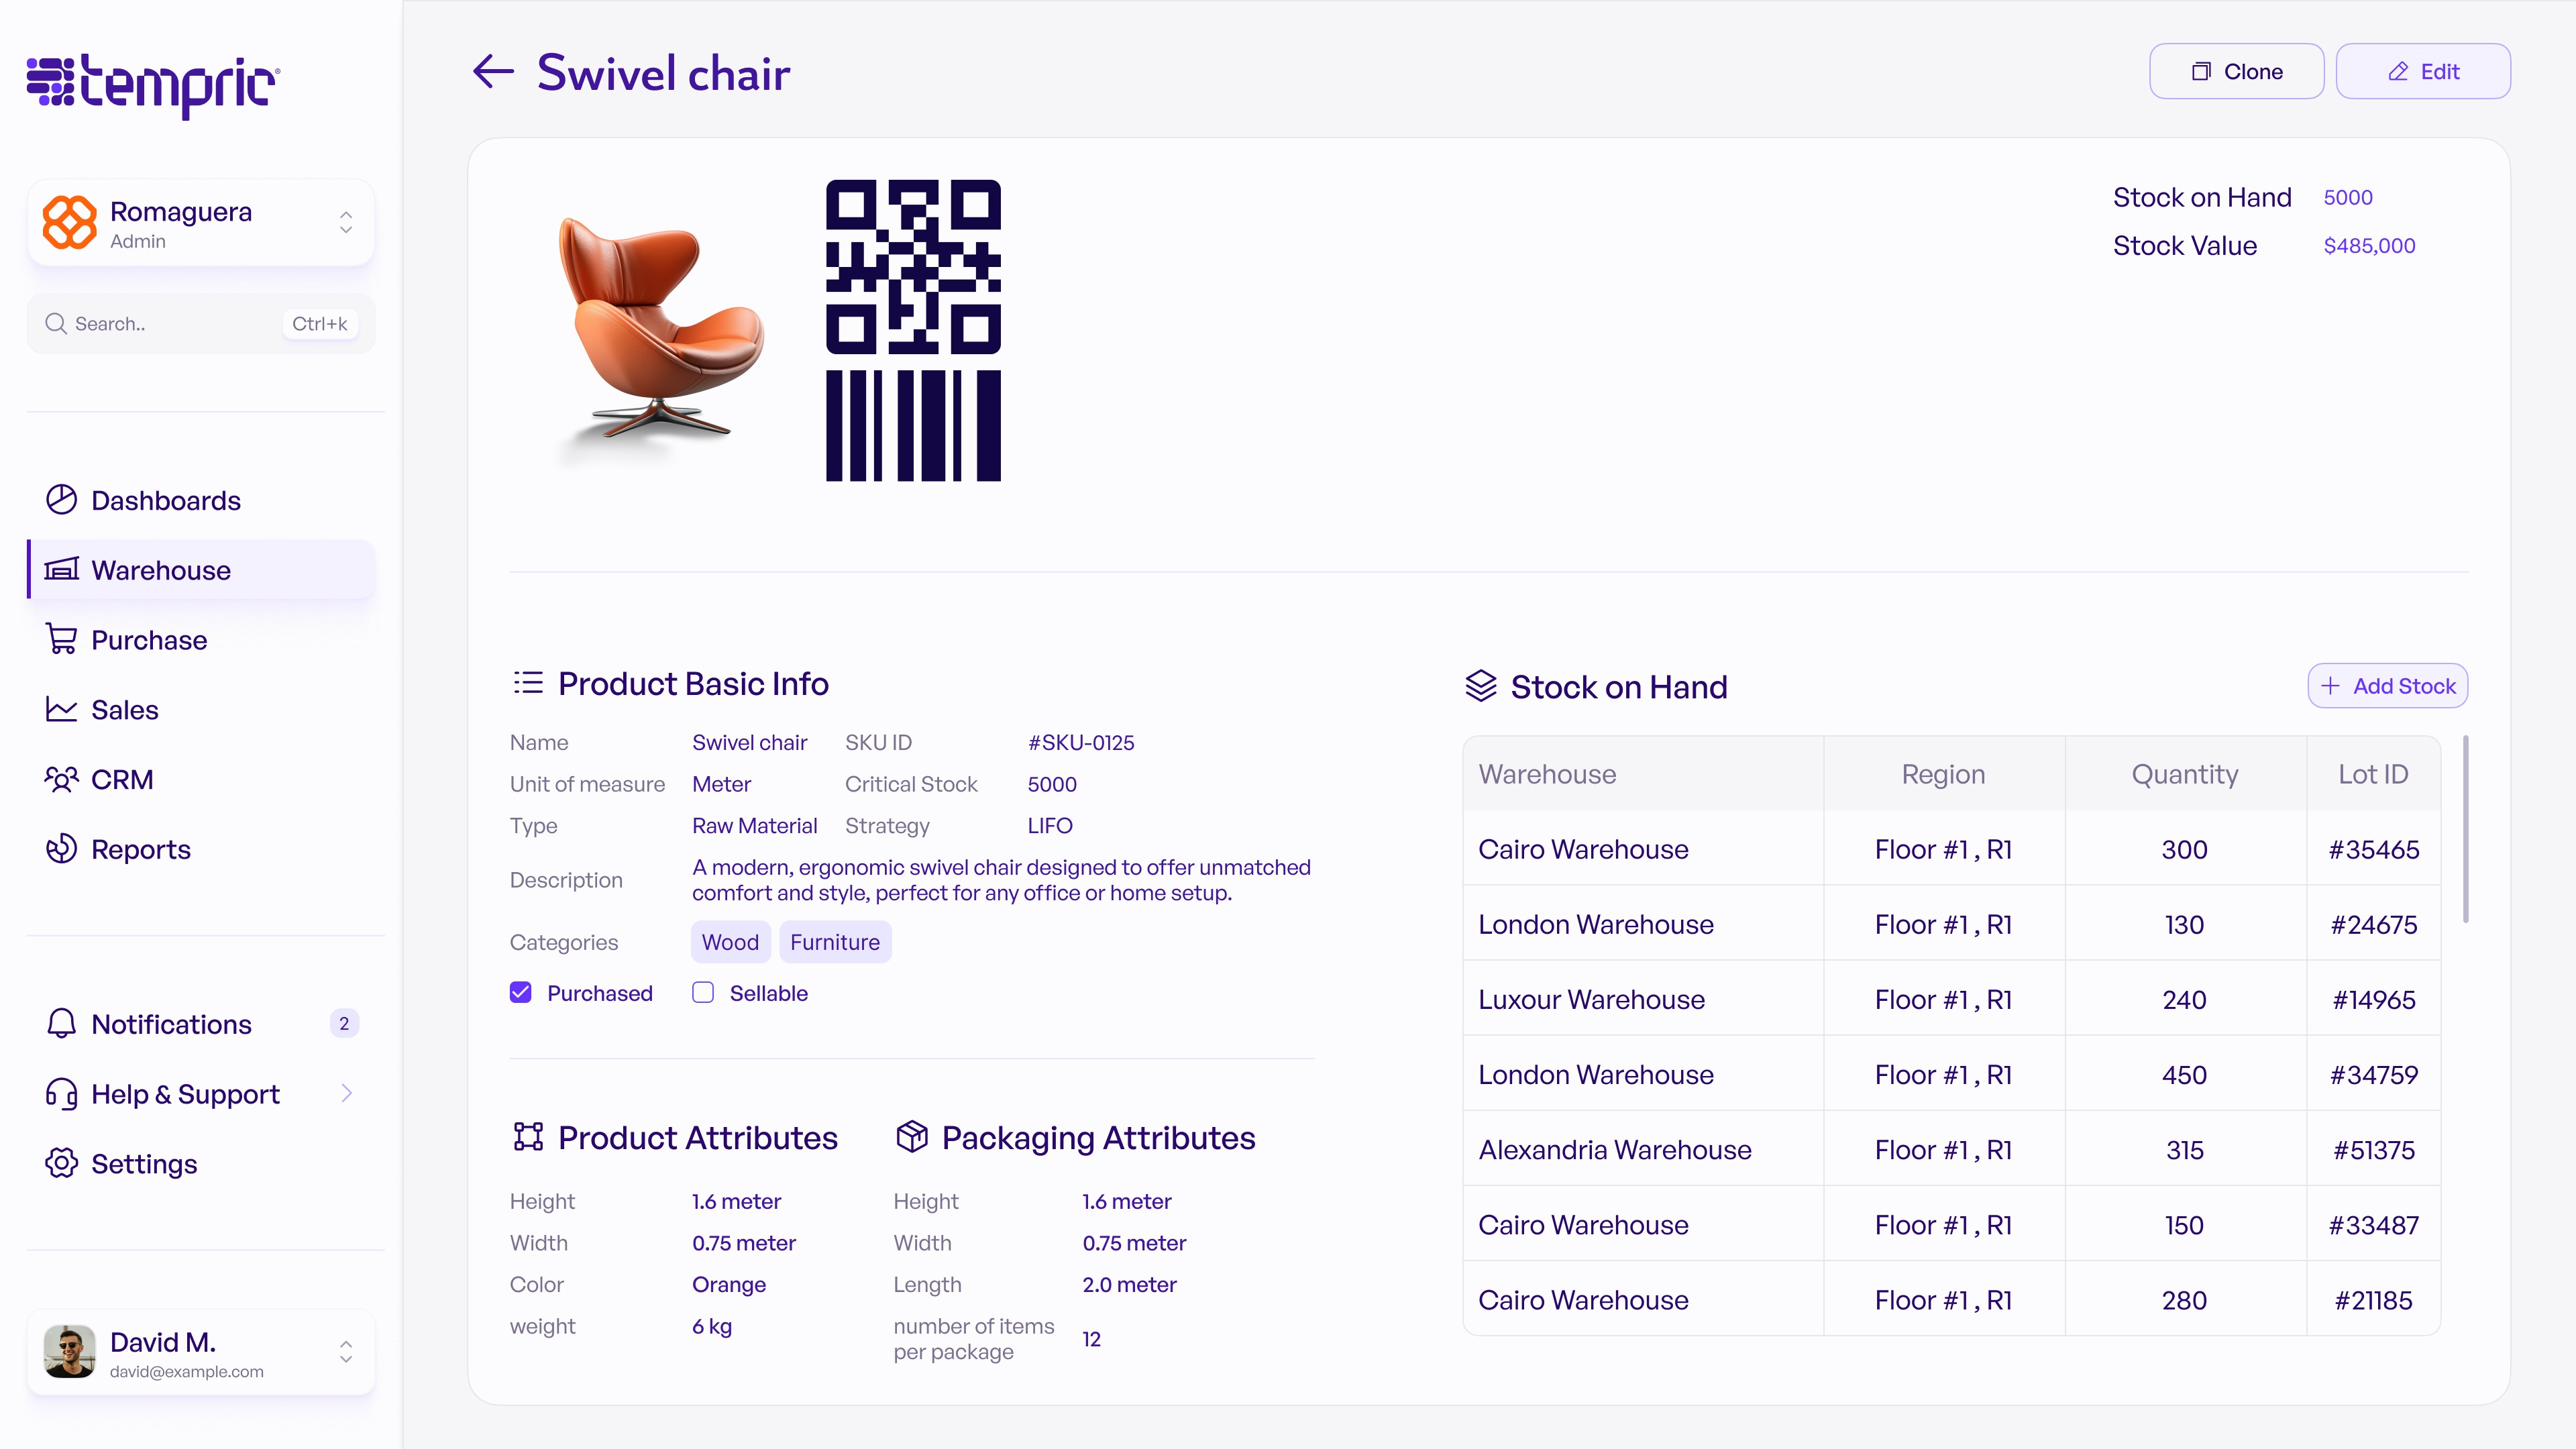This screenshot has width=2576, height=1449.
Task: Click the back arrow beside Swivel chair
Action: (493, 72)
